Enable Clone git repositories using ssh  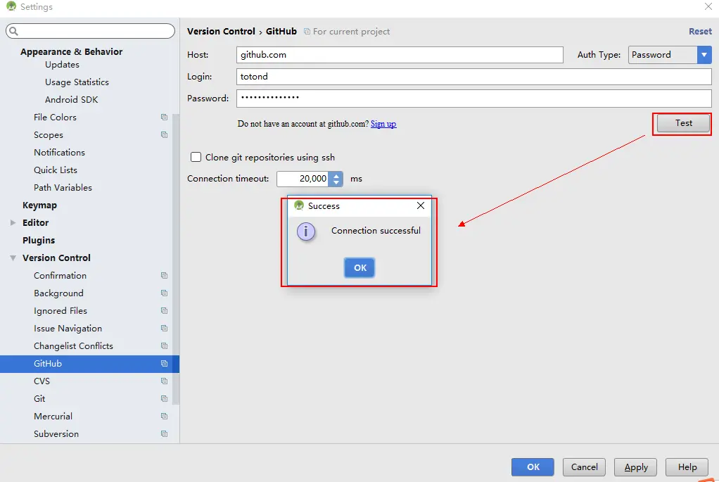coord(196,158)
